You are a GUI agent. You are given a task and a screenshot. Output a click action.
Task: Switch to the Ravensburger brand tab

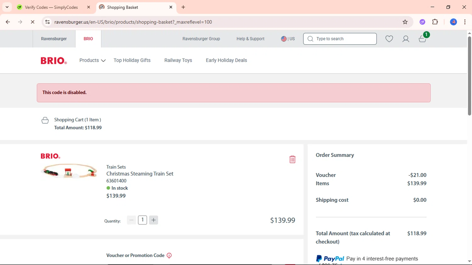54,39
